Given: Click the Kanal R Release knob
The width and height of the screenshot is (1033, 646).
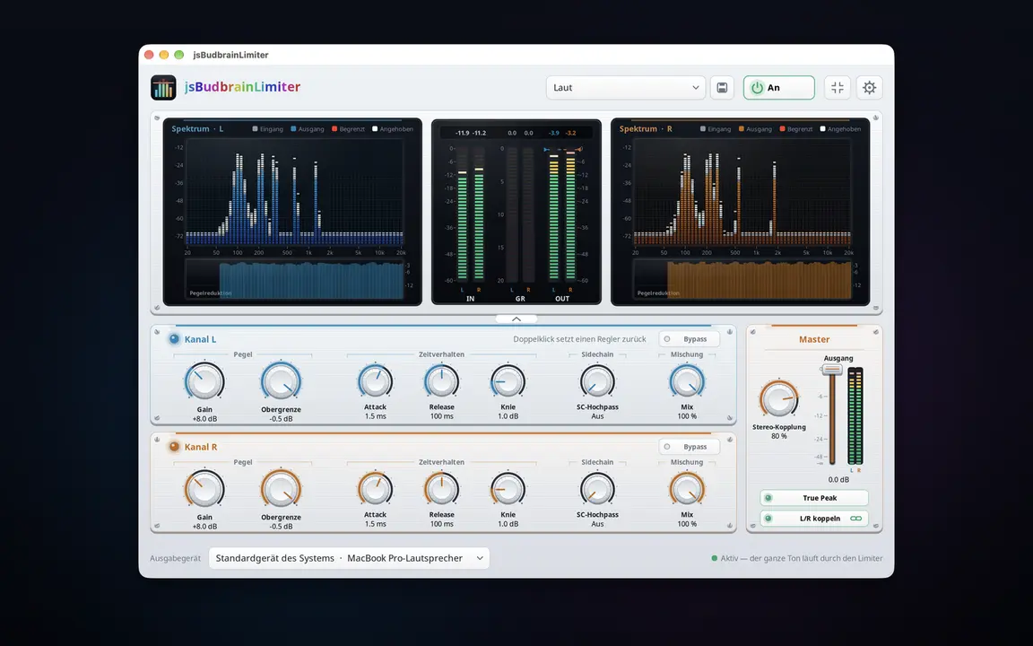Looking at the screenshot, I should pyautogui.click(x=441, y=489).
